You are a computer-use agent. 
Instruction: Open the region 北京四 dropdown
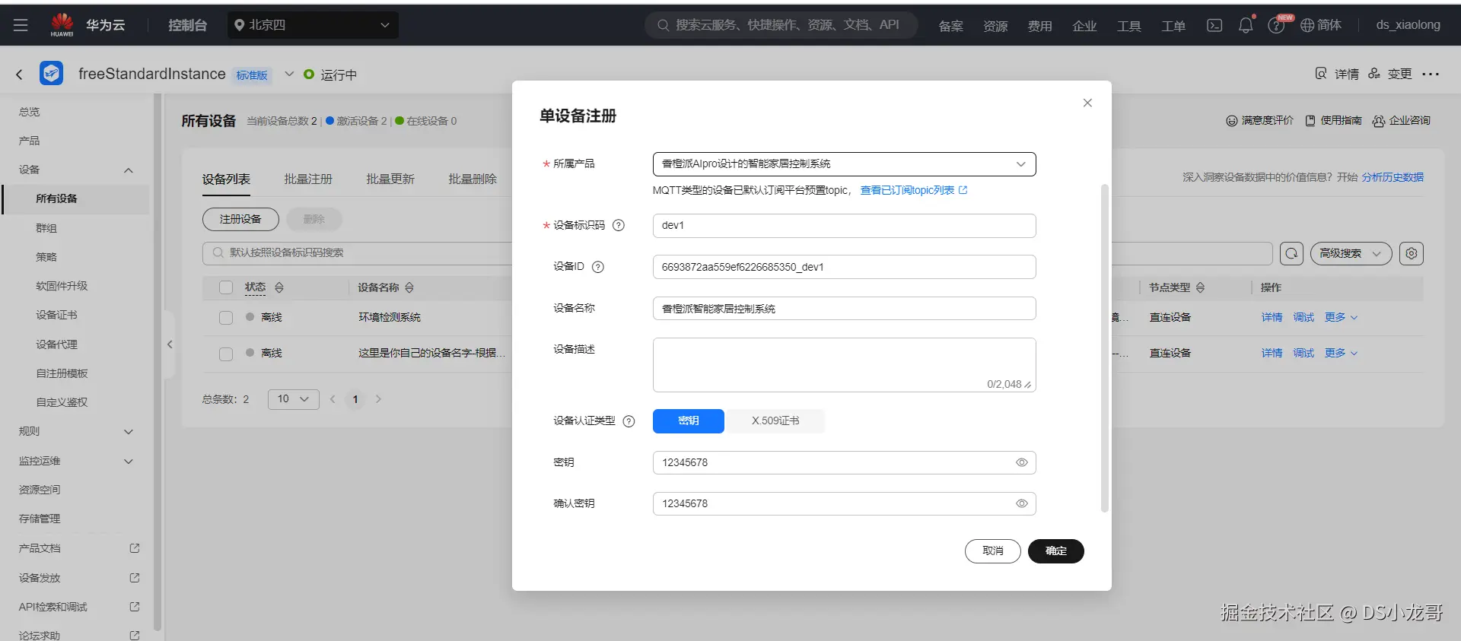(x=313, y=25)
